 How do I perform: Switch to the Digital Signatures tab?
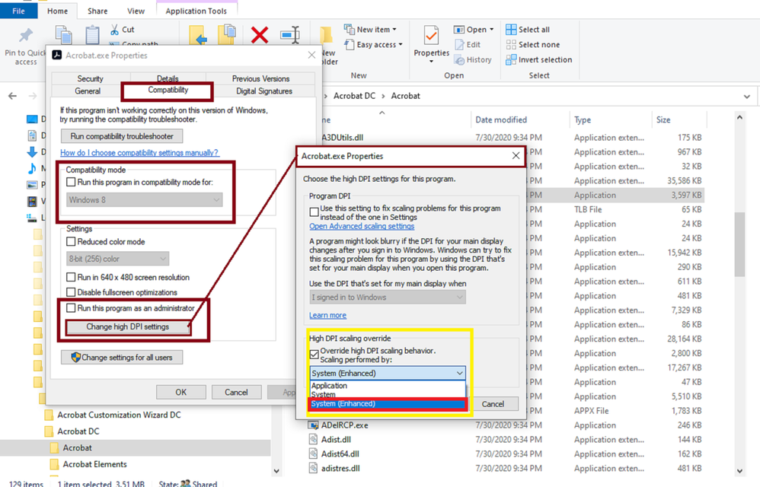264,91
